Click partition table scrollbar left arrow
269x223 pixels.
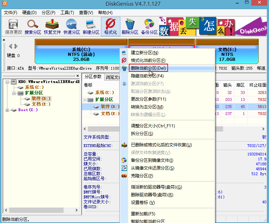click(85, 129)
